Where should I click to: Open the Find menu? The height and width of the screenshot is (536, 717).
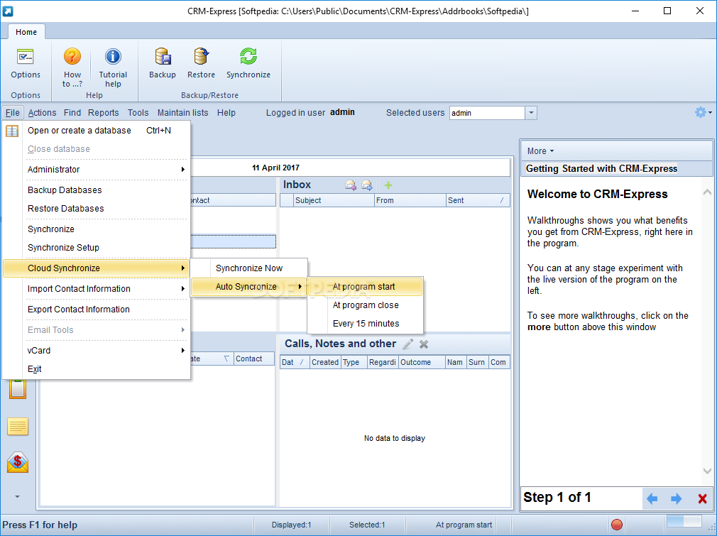pyautogui.click(x=72, y=112)
